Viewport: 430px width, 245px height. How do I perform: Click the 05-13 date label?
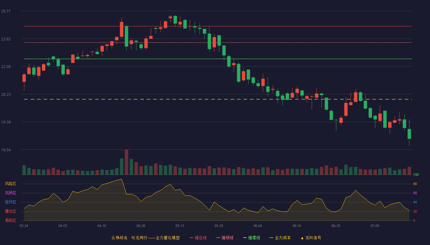coord(180,226)
